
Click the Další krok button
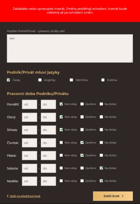pyautogui.click(x=113, y=196)
